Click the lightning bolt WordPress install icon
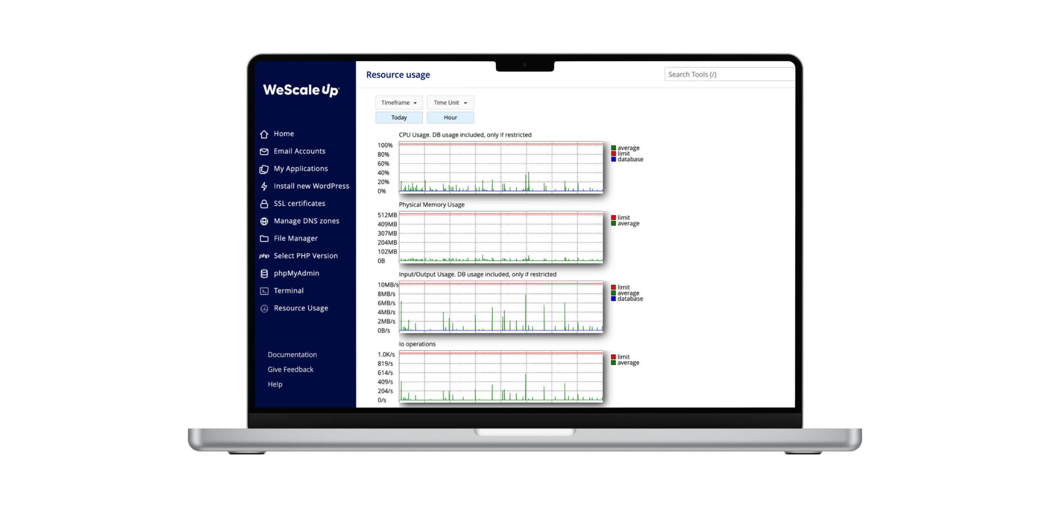The height and width of the screenshot is (525, 1050). 264,186
